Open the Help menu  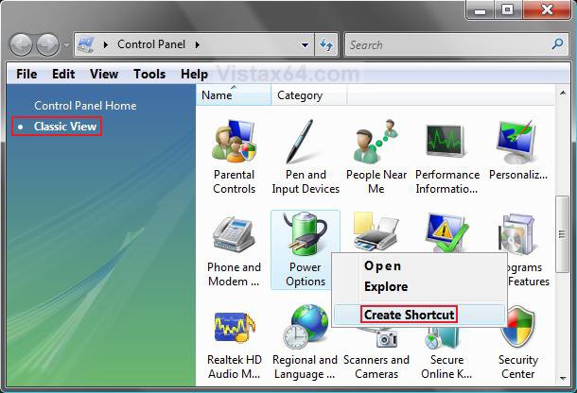click(194, 74)
